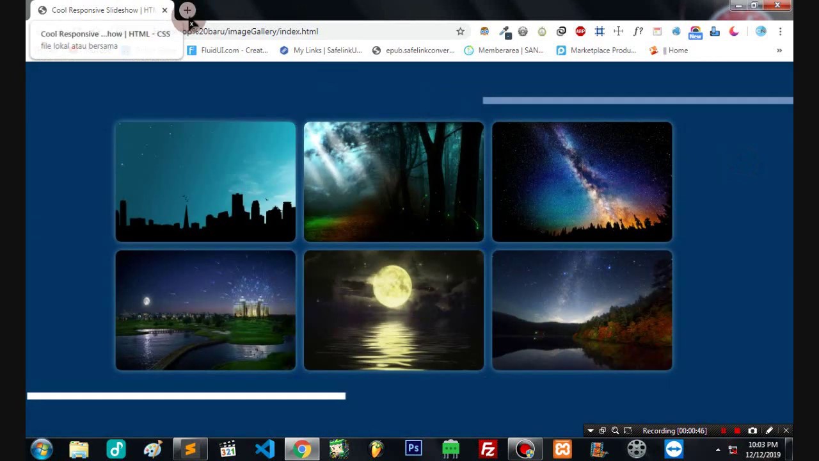This screenshot has width=819, height=461.
Task: Open the epub.safelinkconver bookmark
Action: [x=413, y=51]
